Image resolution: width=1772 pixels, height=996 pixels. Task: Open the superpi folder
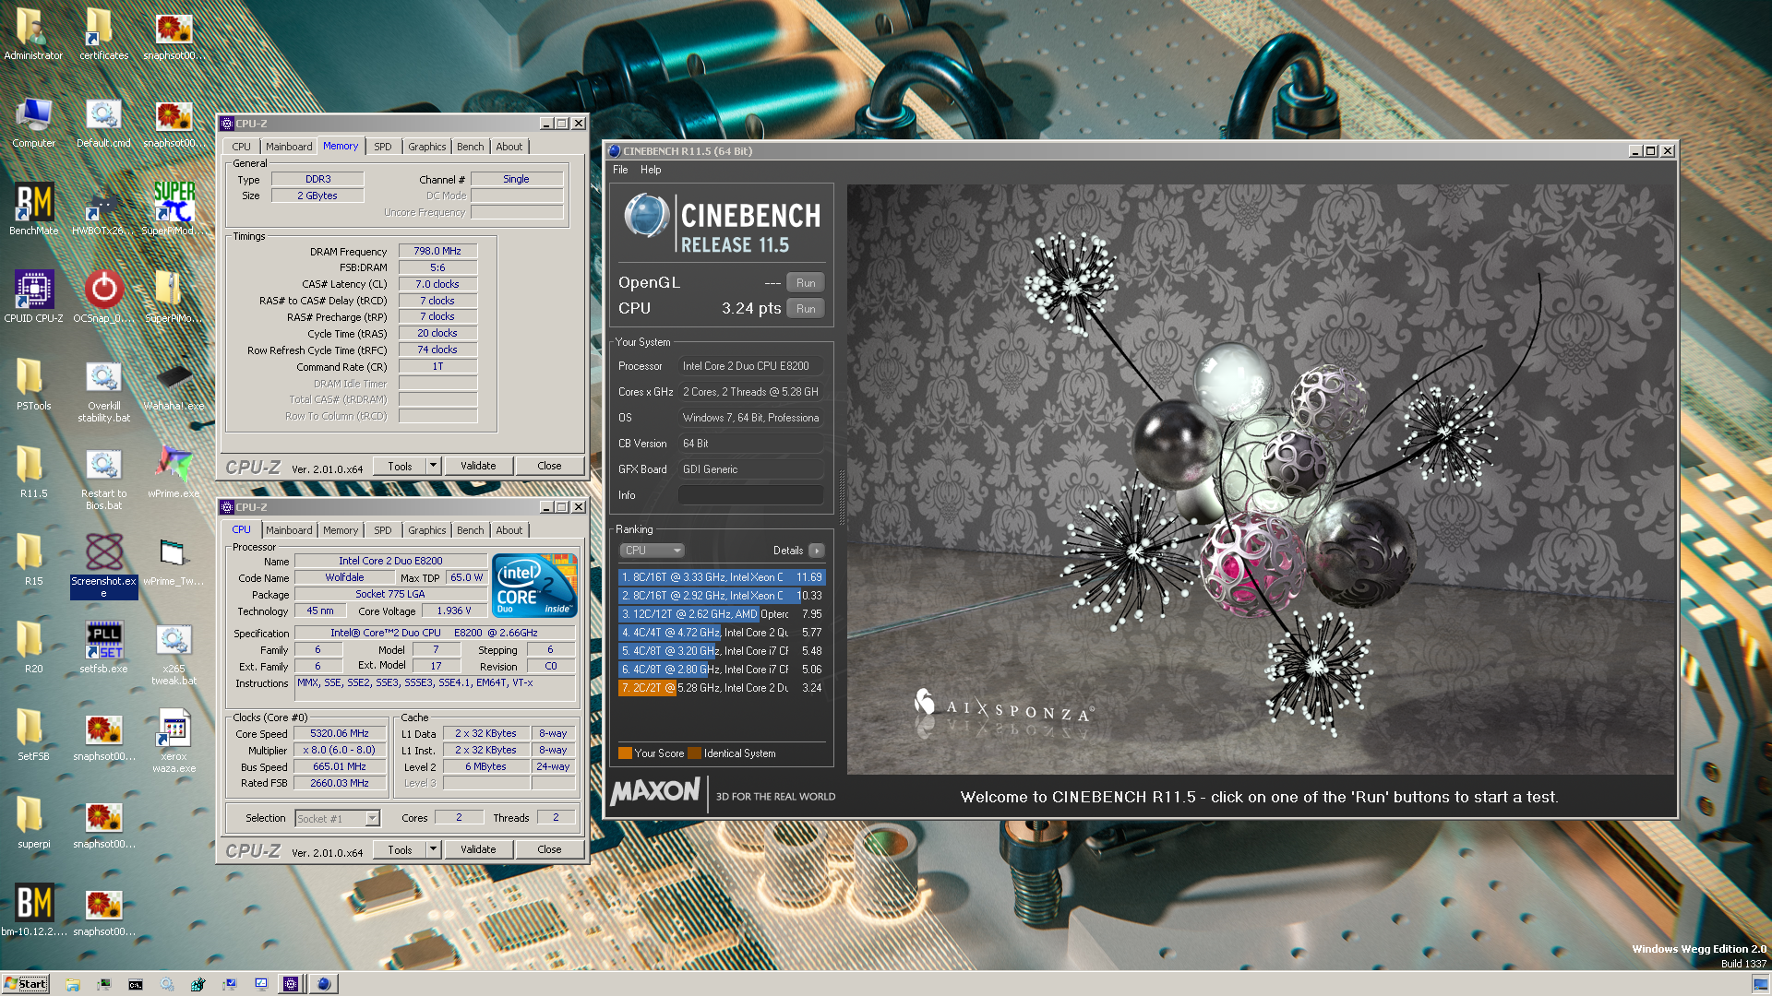coord(33,823)
